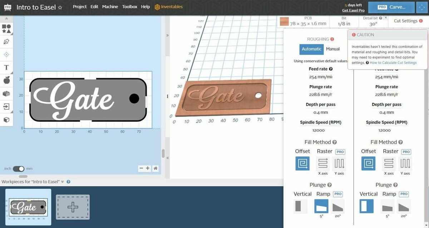Pick the 5° Ramp plunge for Roughing
This screenshot has height=228, width=429.
click(x=321, y=206)
